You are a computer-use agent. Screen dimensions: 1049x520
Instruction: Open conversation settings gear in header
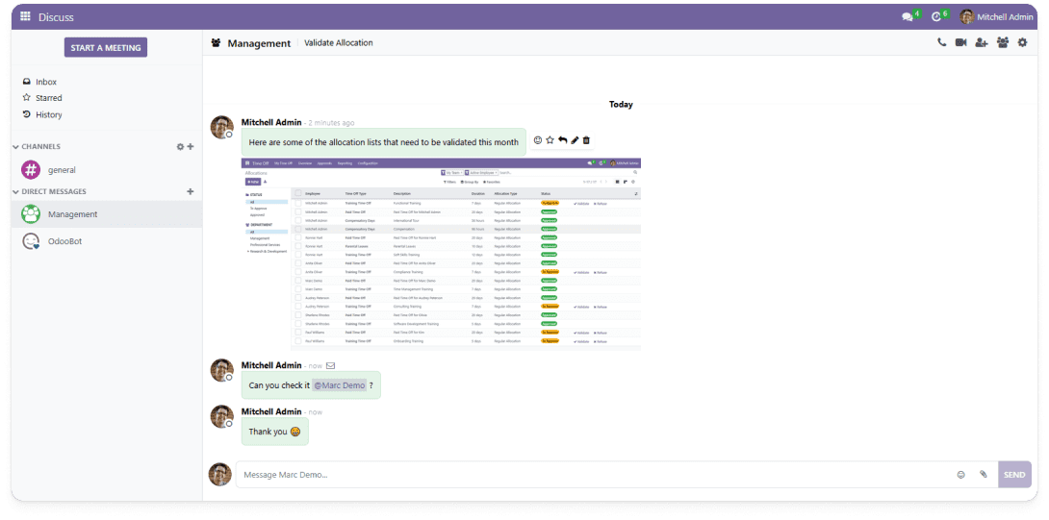(x=1022, y=43)
